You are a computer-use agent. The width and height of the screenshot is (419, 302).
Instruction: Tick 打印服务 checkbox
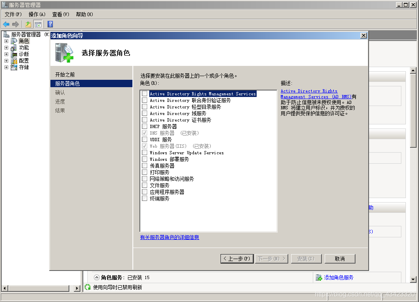145,172
